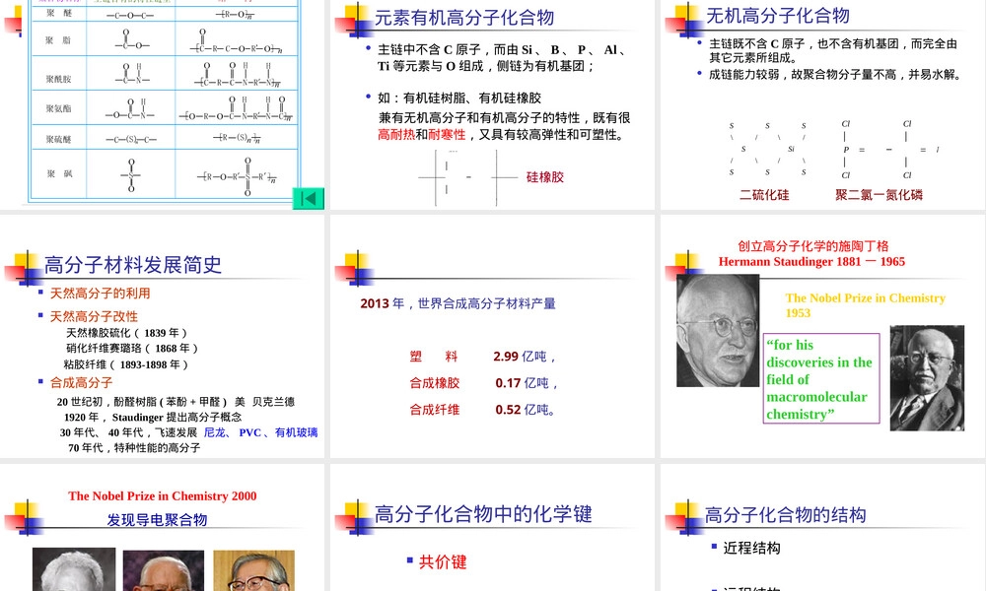Click the phosphorus-chlorine structure diagram
The image size is (986, 591).
[x=889, y=150]
